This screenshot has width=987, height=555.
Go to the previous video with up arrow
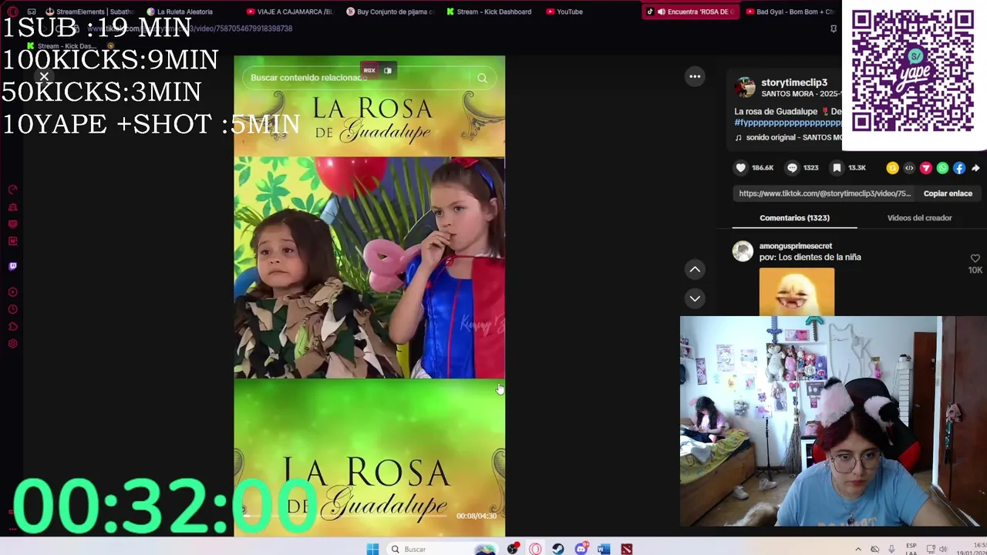click(x=695, y=269)
